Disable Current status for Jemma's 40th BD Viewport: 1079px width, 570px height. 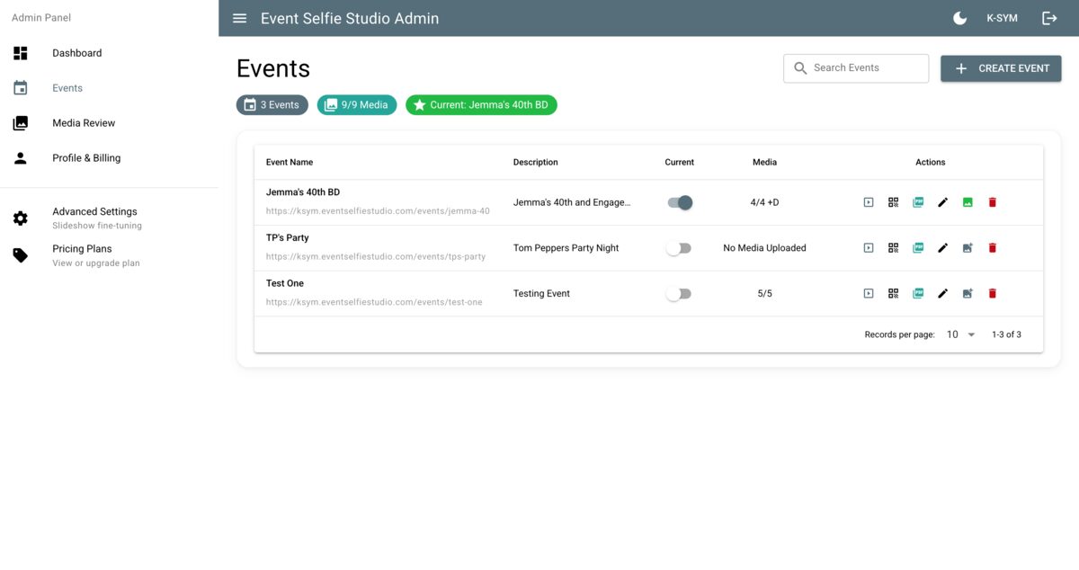(679, 202)
